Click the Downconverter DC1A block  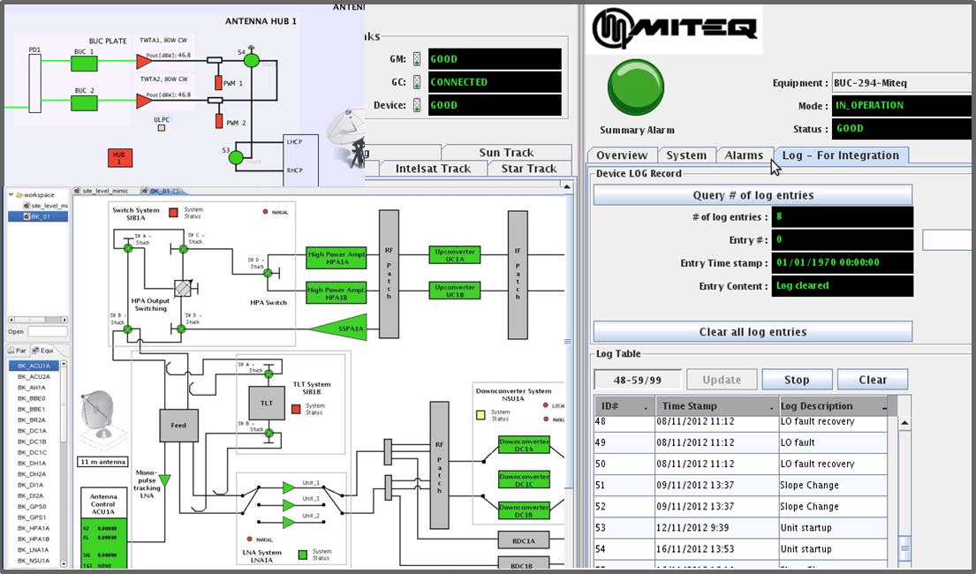524,445
